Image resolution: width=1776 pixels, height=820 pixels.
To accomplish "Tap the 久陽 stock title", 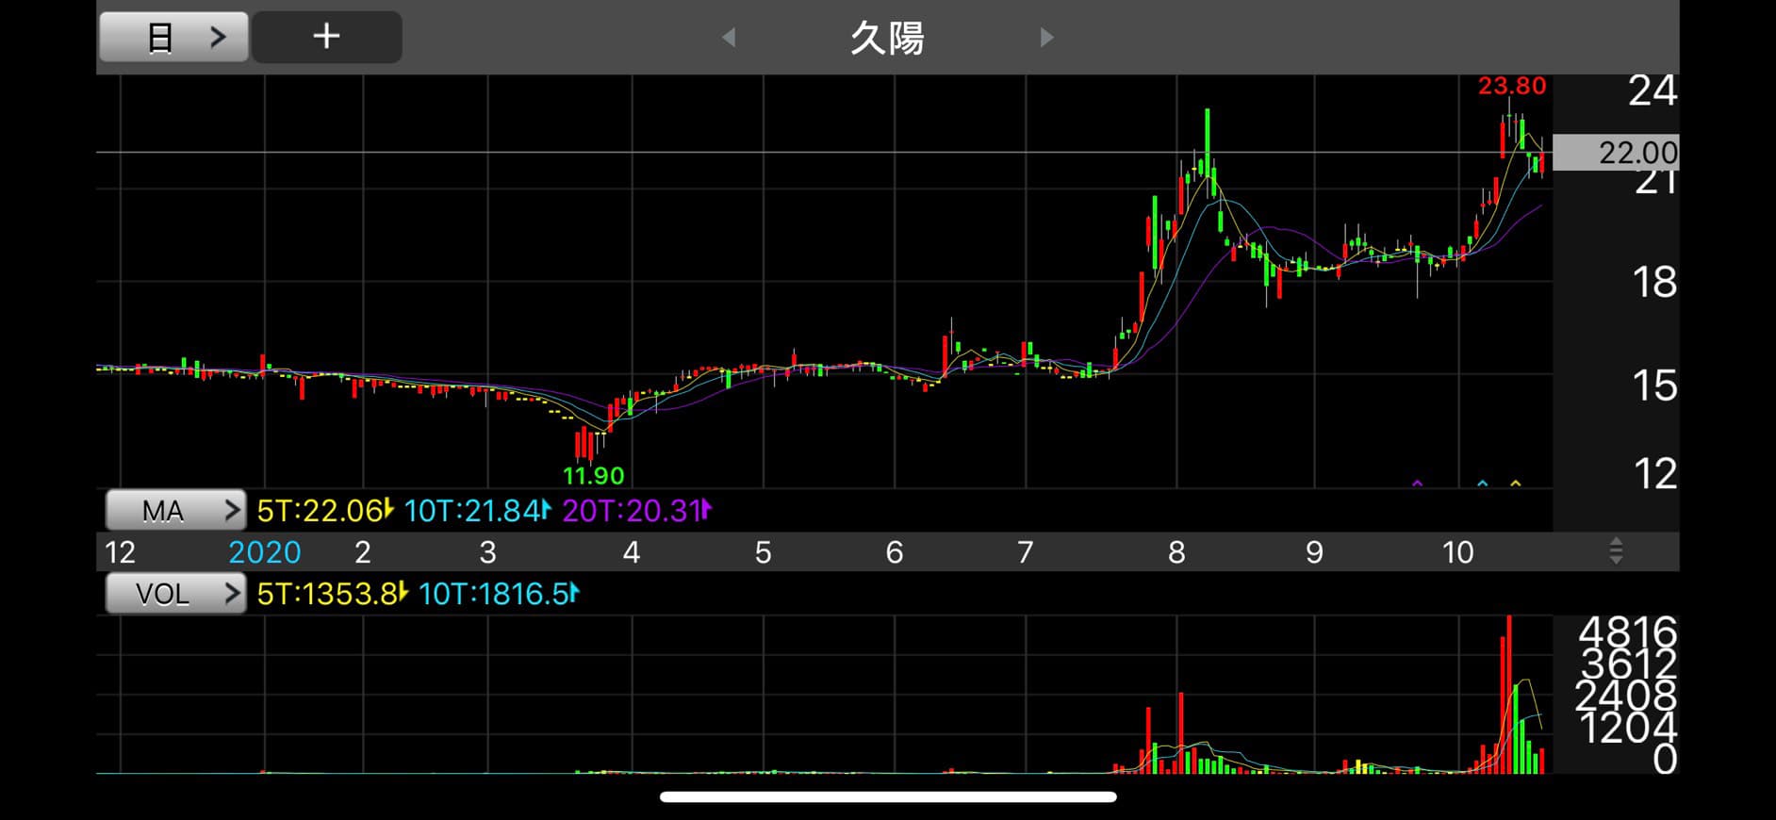I will coord(887,38).
